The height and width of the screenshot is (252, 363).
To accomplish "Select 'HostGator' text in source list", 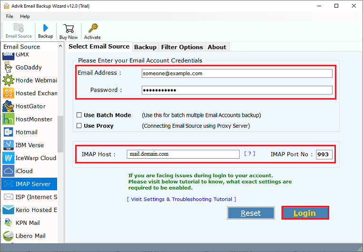I will click(x=30, y=106).
